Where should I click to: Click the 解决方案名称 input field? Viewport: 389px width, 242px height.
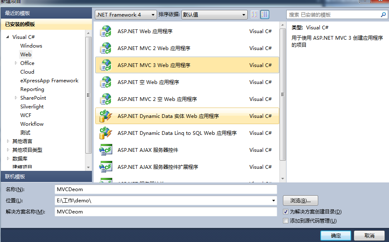166,212
